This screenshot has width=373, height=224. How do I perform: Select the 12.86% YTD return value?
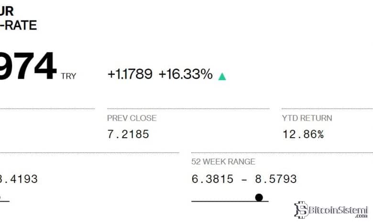click(303, 134)
